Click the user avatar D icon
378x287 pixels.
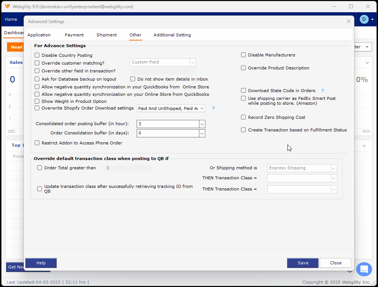click(x=364, y=19)
